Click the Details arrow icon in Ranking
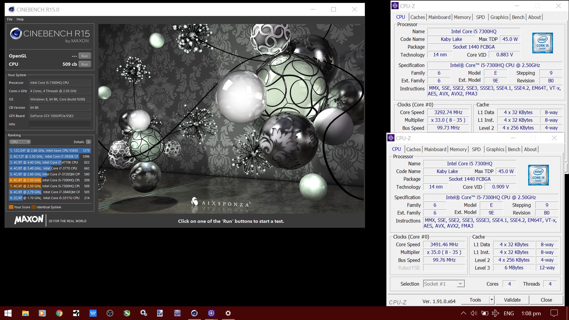 88,142
